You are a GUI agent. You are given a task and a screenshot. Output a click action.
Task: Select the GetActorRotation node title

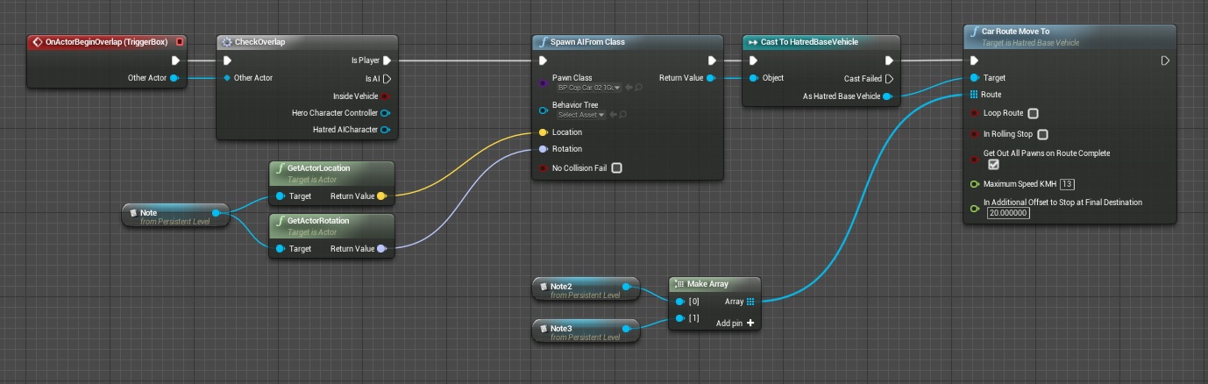point(318,220)
